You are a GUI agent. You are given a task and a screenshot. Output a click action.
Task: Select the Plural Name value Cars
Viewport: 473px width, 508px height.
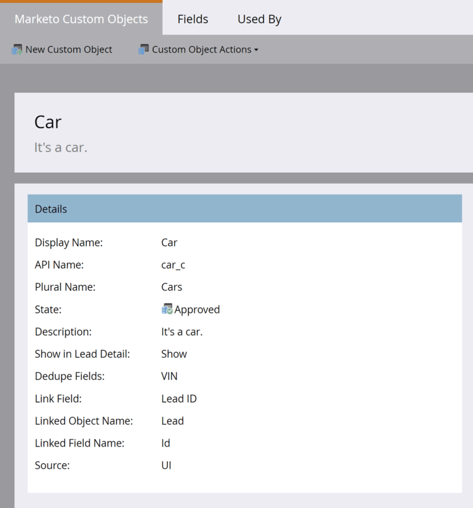point(172,287)
